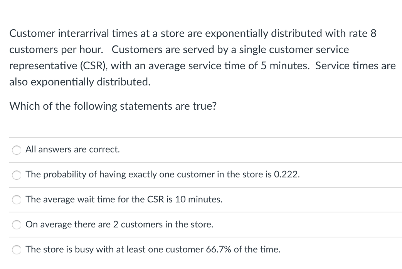The image size is (402, 269).
Task: Click the statement about store being busy 66.7%
Action: tap(153, 250)
